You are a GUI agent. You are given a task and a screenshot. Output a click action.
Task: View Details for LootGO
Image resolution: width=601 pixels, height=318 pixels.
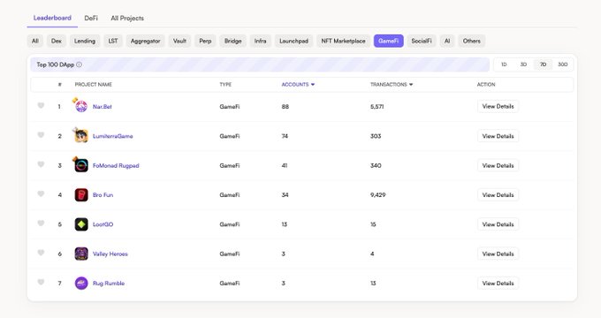[498, 224]
